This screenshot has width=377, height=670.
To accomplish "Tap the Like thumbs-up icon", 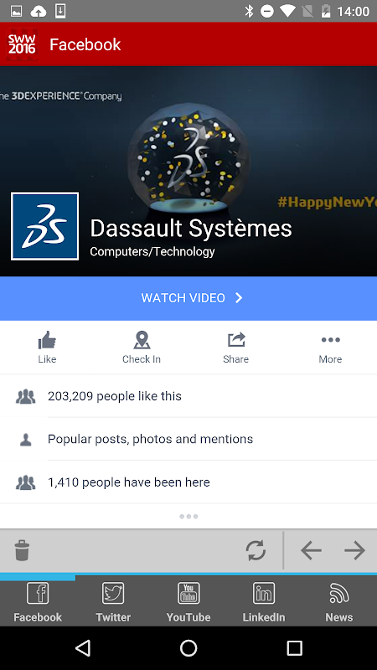I will 47,341.
